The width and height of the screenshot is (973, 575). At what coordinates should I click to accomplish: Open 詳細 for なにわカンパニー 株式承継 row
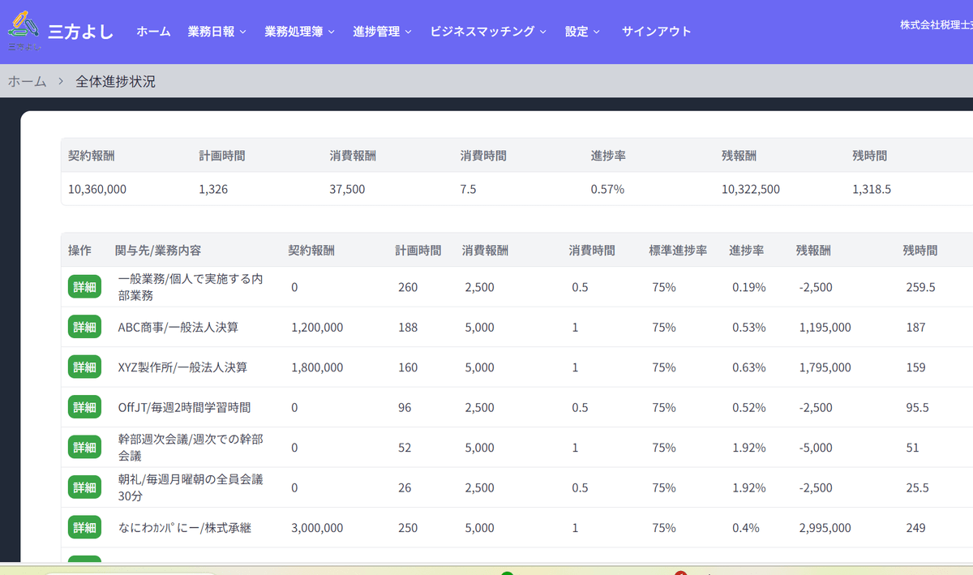84,528
